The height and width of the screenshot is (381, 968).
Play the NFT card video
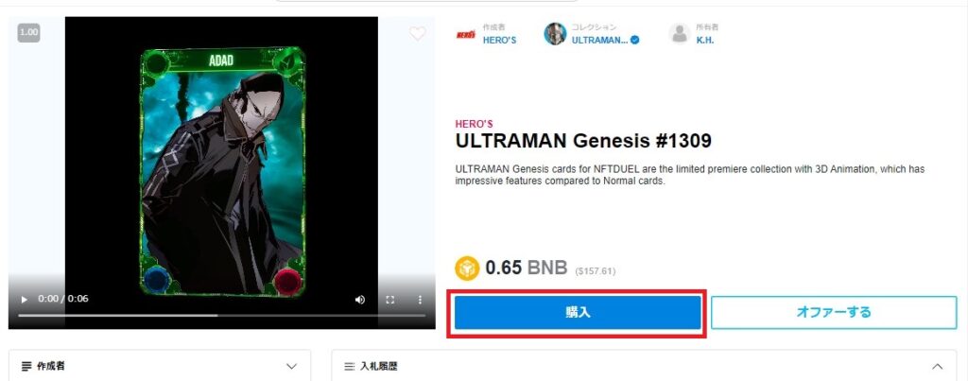24,300
